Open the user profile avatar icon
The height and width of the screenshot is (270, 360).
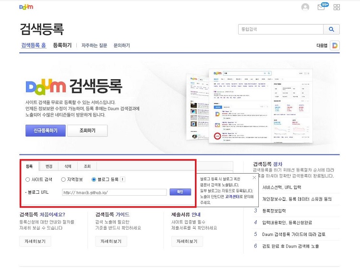tap(305, 7)
